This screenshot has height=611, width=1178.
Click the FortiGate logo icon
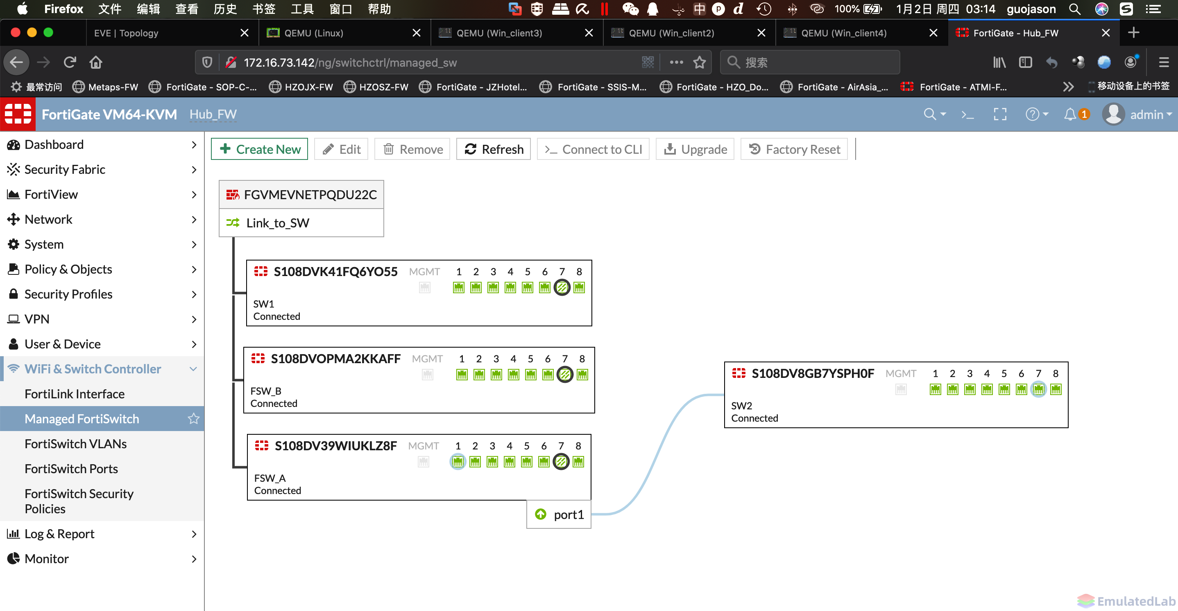[17, 114]
